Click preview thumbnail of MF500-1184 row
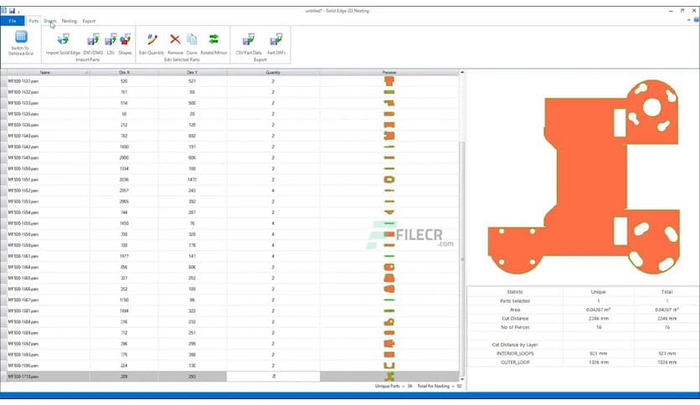The height and width of the screenshot is (405, 700). 389,321
